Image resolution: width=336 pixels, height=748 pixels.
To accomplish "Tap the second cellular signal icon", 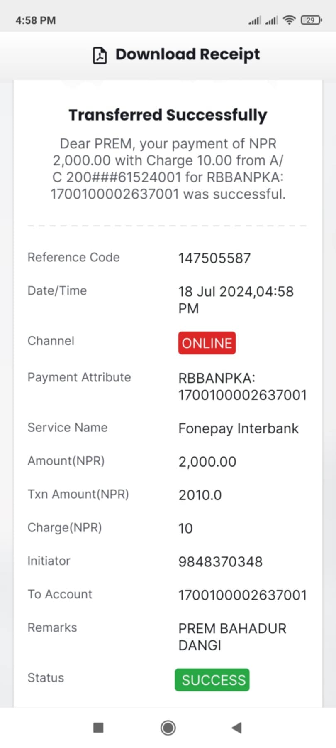I will coord(271,20).
